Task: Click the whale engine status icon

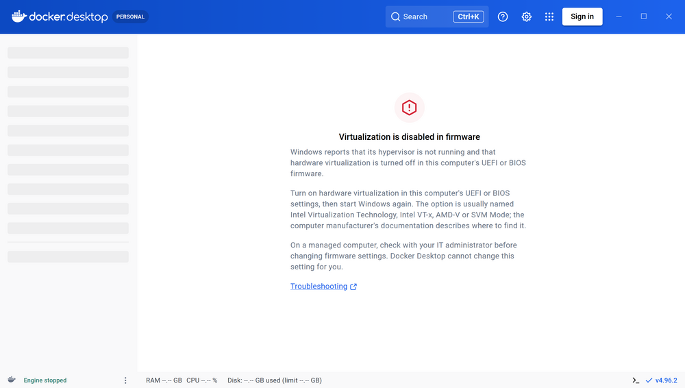Action: coord(12,380)
